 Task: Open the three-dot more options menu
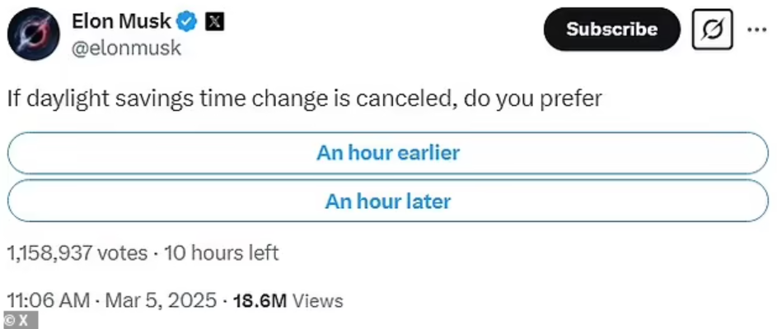click(756, 30)
